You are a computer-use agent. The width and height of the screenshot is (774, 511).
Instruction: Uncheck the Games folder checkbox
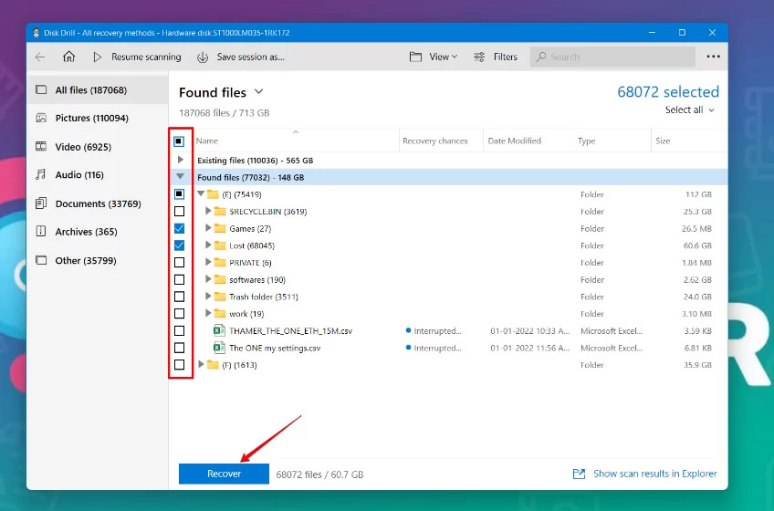(x=179, y=229)
